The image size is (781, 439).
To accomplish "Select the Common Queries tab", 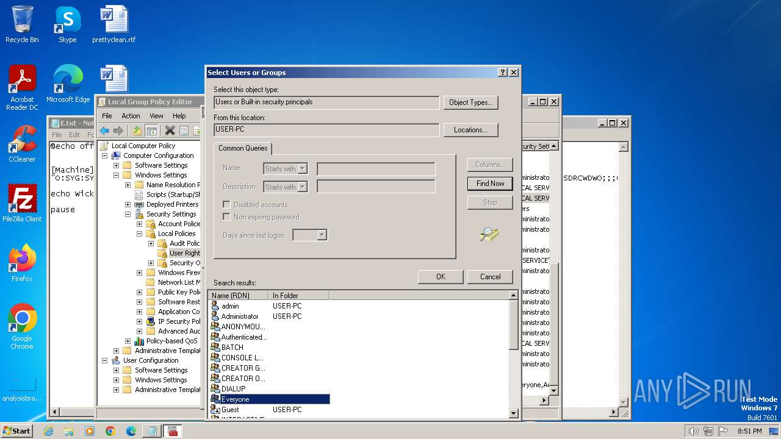I will 243,148.
